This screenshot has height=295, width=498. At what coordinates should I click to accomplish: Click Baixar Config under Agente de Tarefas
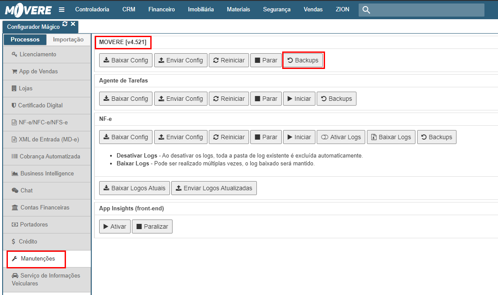[126, 99]
